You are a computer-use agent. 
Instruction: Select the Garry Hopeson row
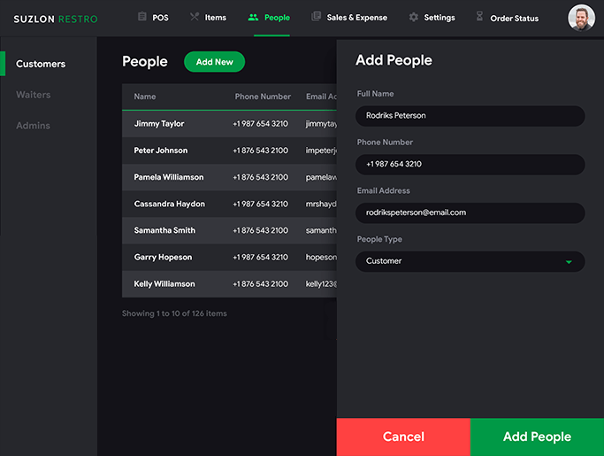[x=229, y=257]
